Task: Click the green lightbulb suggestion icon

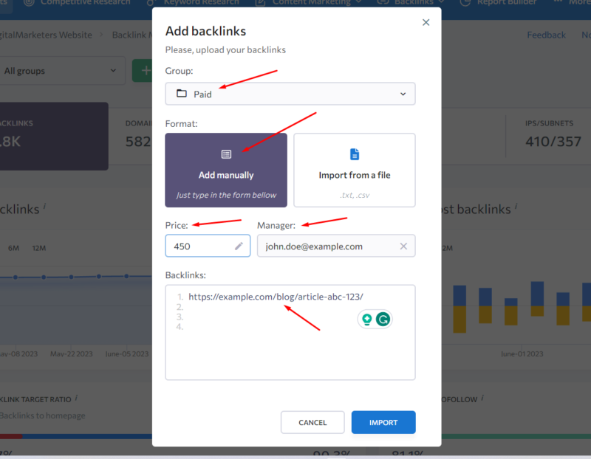Action: [366, 320]
